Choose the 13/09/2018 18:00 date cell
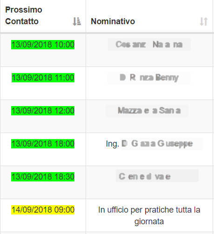214x234 pixels. click(x=43, y=144)
